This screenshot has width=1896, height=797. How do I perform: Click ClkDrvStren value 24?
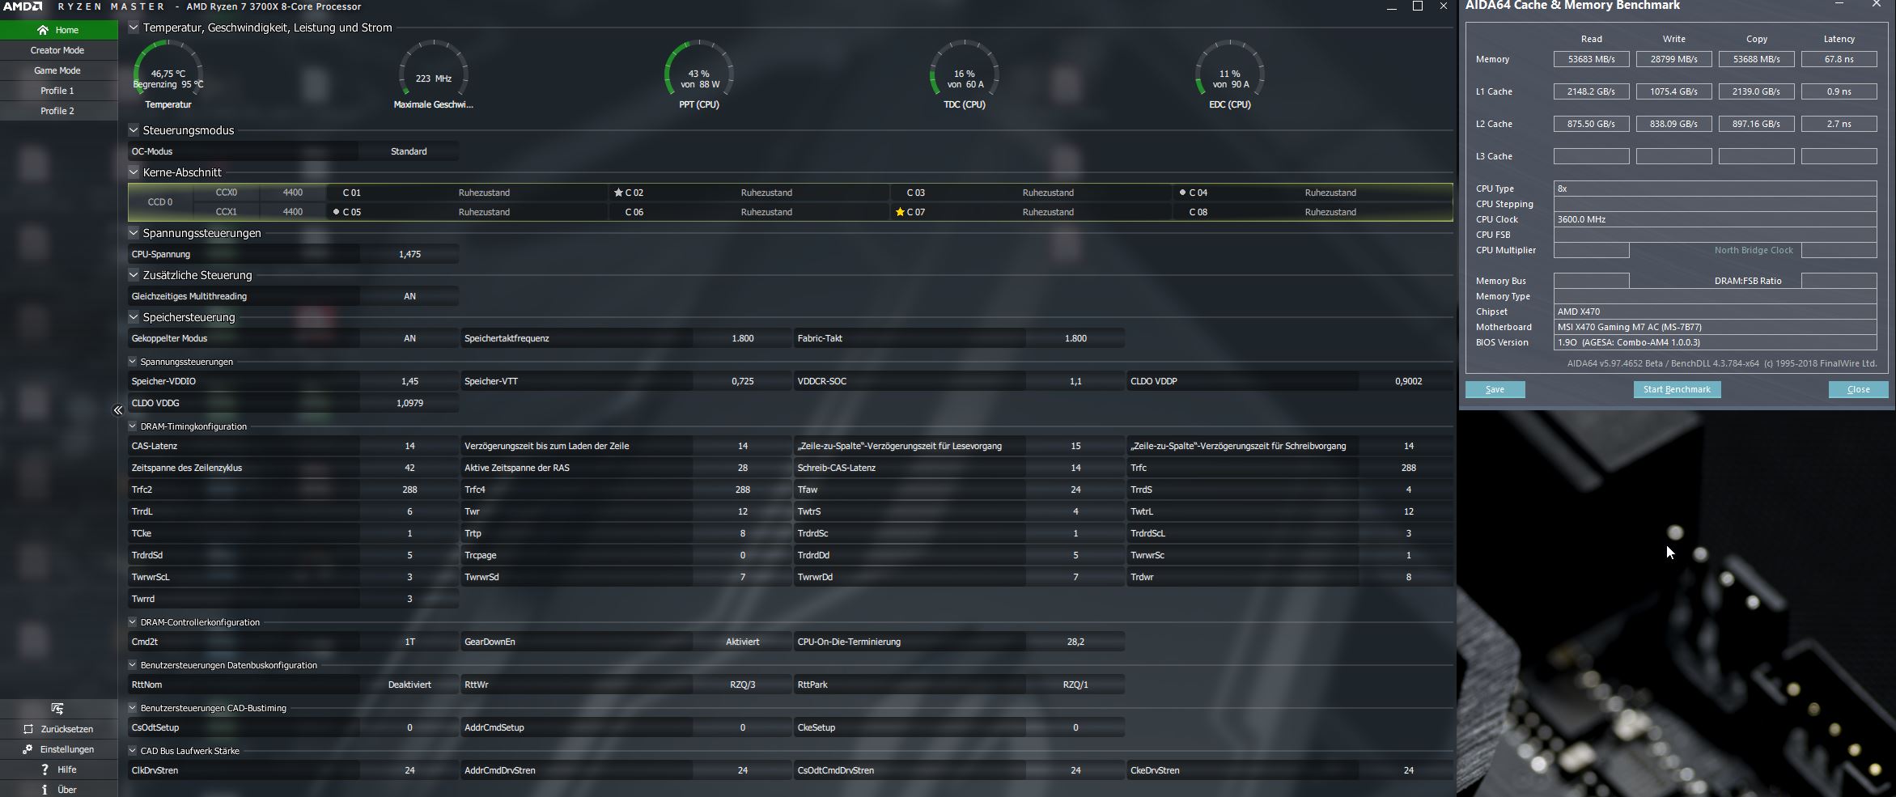tap(409, 770)
